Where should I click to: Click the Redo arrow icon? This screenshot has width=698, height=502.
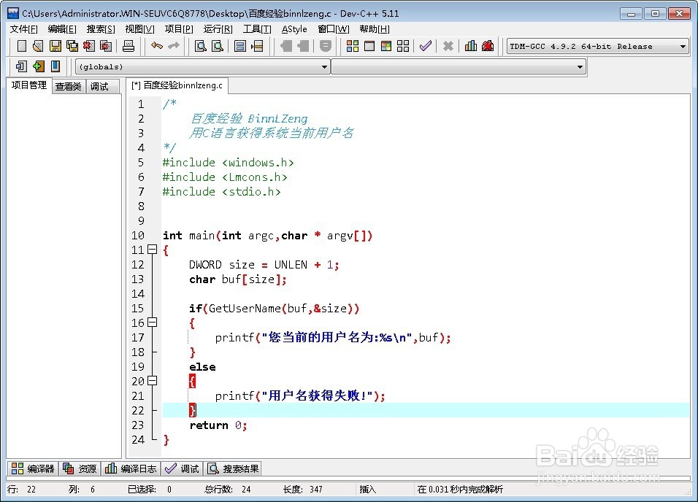pyautogui.click(x=174, y=45)
